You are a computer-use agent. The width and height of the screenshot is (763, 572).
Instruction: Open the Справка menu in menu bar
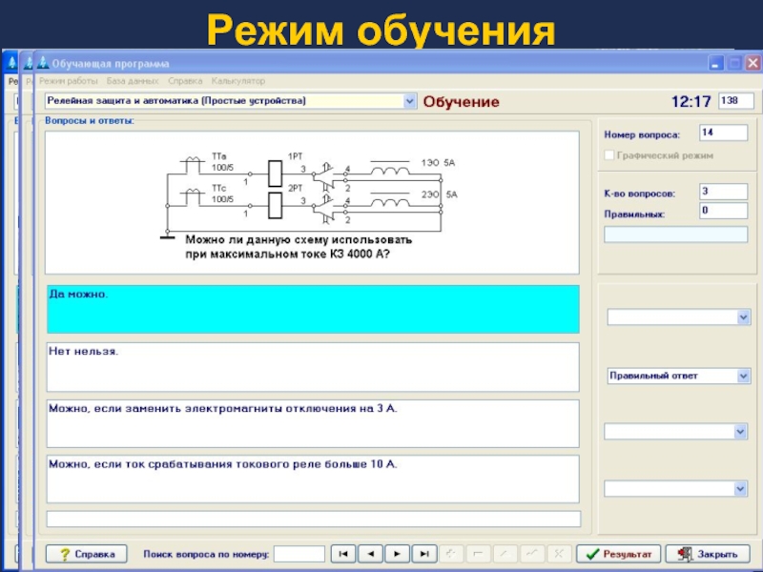185,81
